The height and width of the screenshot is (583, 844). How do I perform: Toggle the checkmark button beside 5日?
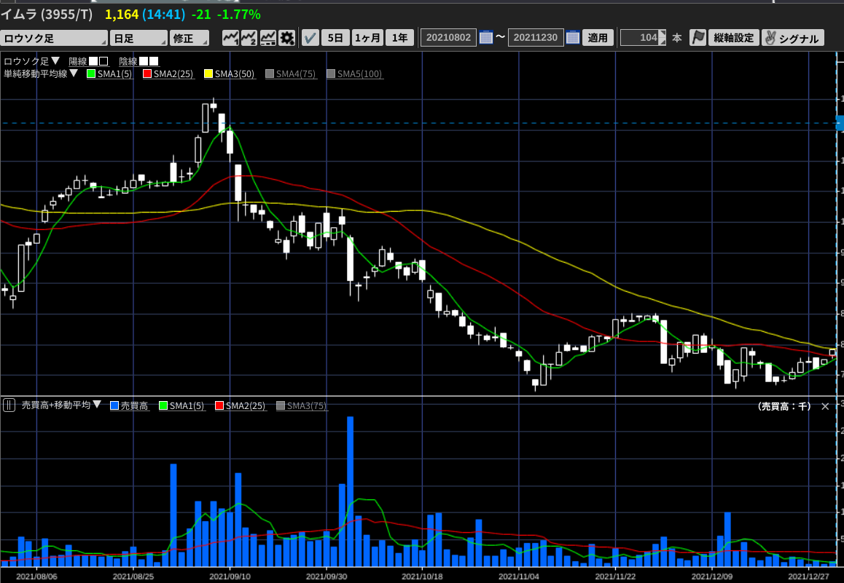click(310, 38)
